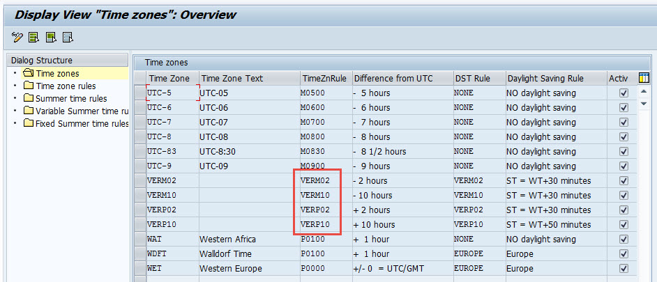Select the row selector for VERM02

[x=140, y=181]
